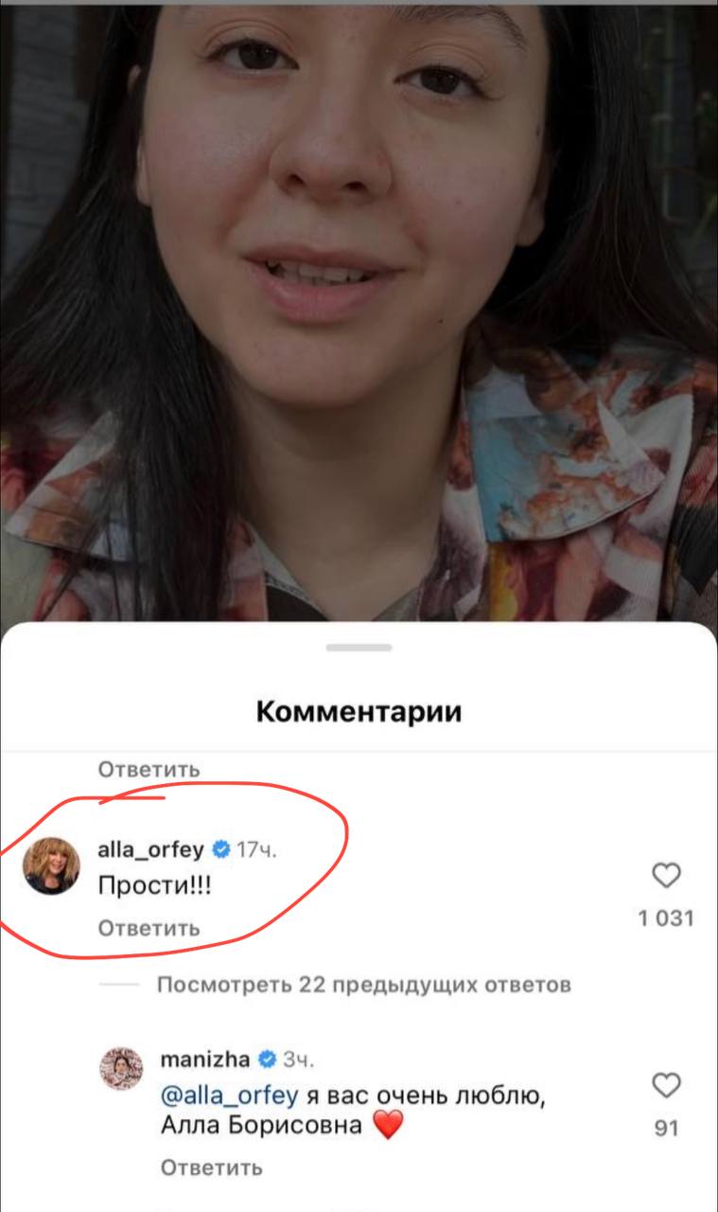Image resolution: width=718 pixels, height=1212 pixels.
Task: Tap the red heart emoji in manizha's reply
Action: pyautogui.click(x=389, y=1127)
